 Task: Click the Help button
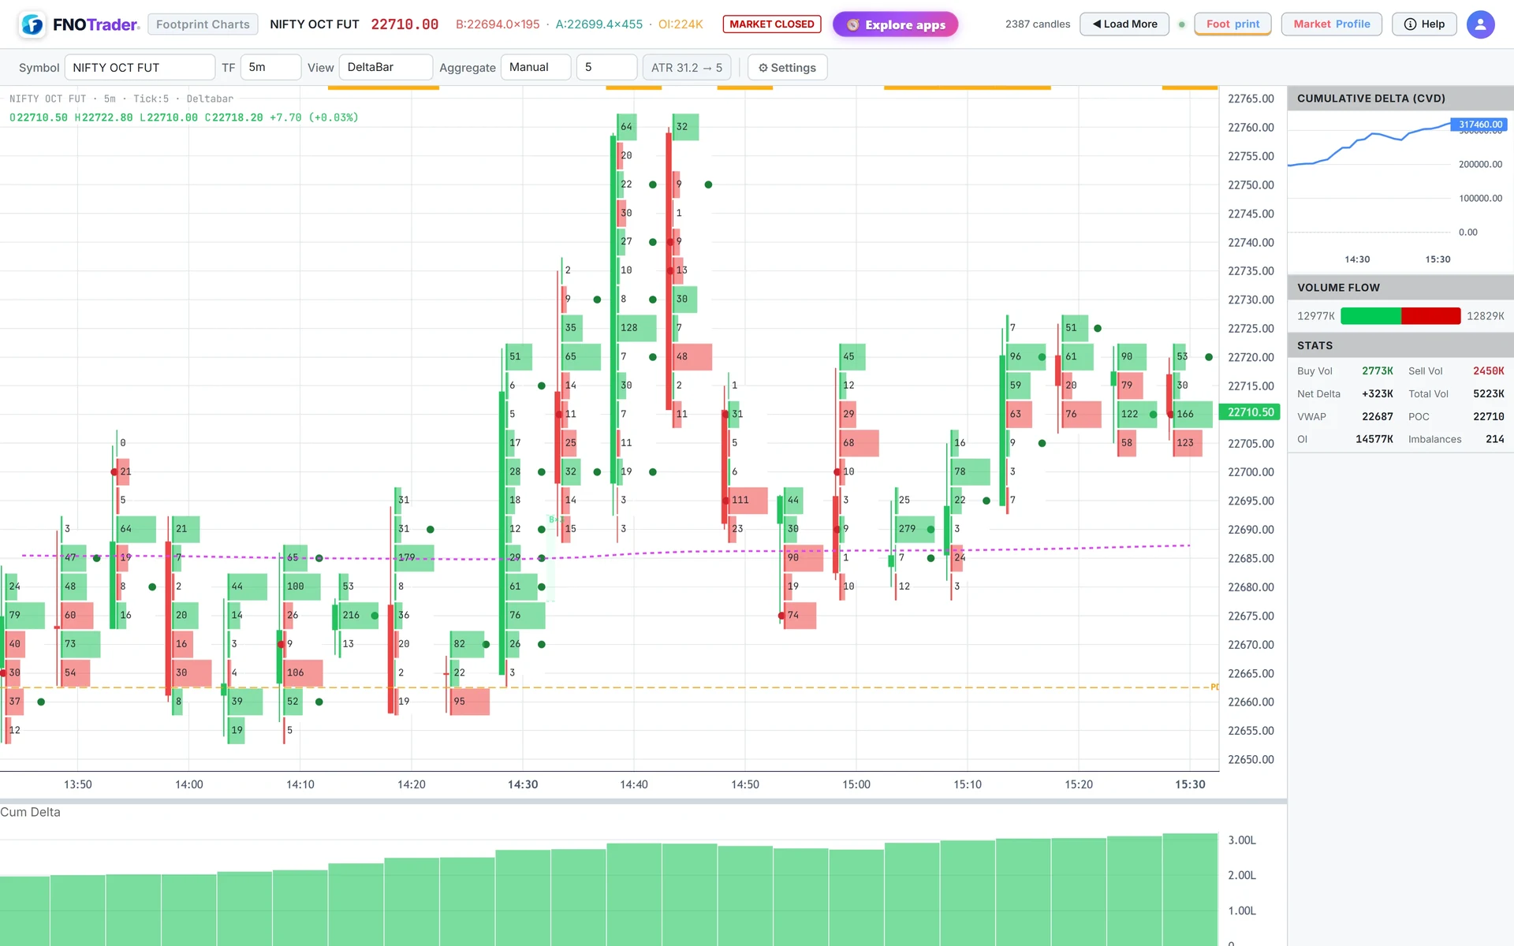1424,24
